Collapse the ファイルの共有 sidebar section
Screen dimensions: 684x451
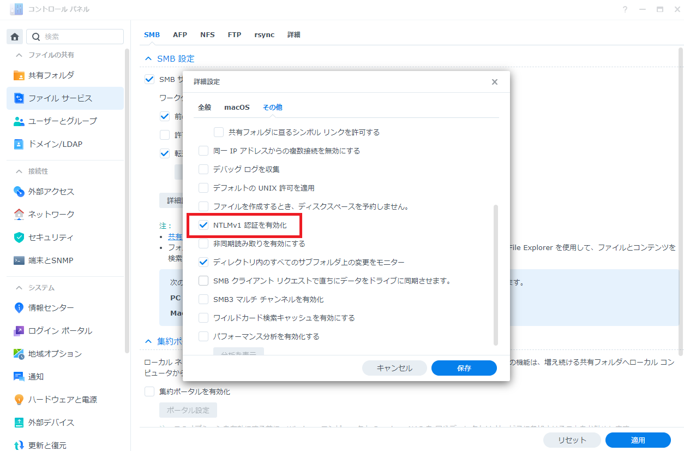(19, 55)
